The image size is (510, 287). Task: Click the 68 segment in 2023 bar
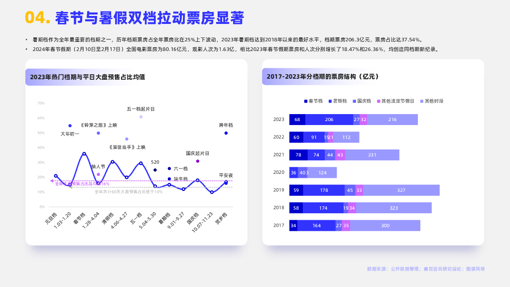[297, 120]
